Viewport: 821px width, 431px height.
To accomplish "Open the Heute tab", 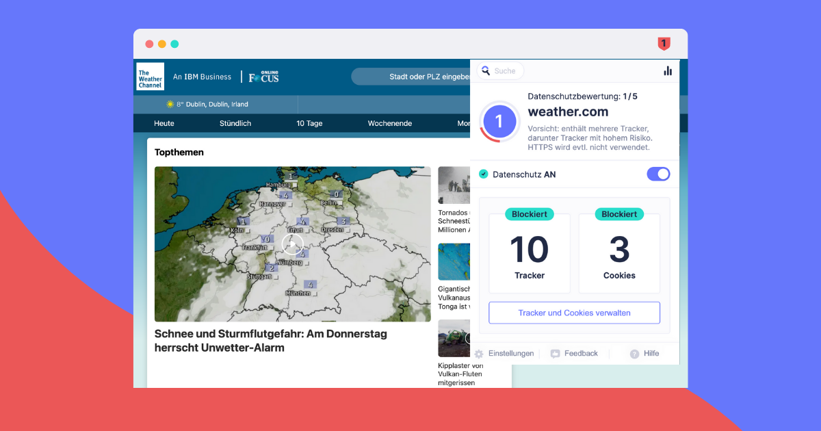I will [164, 123].
